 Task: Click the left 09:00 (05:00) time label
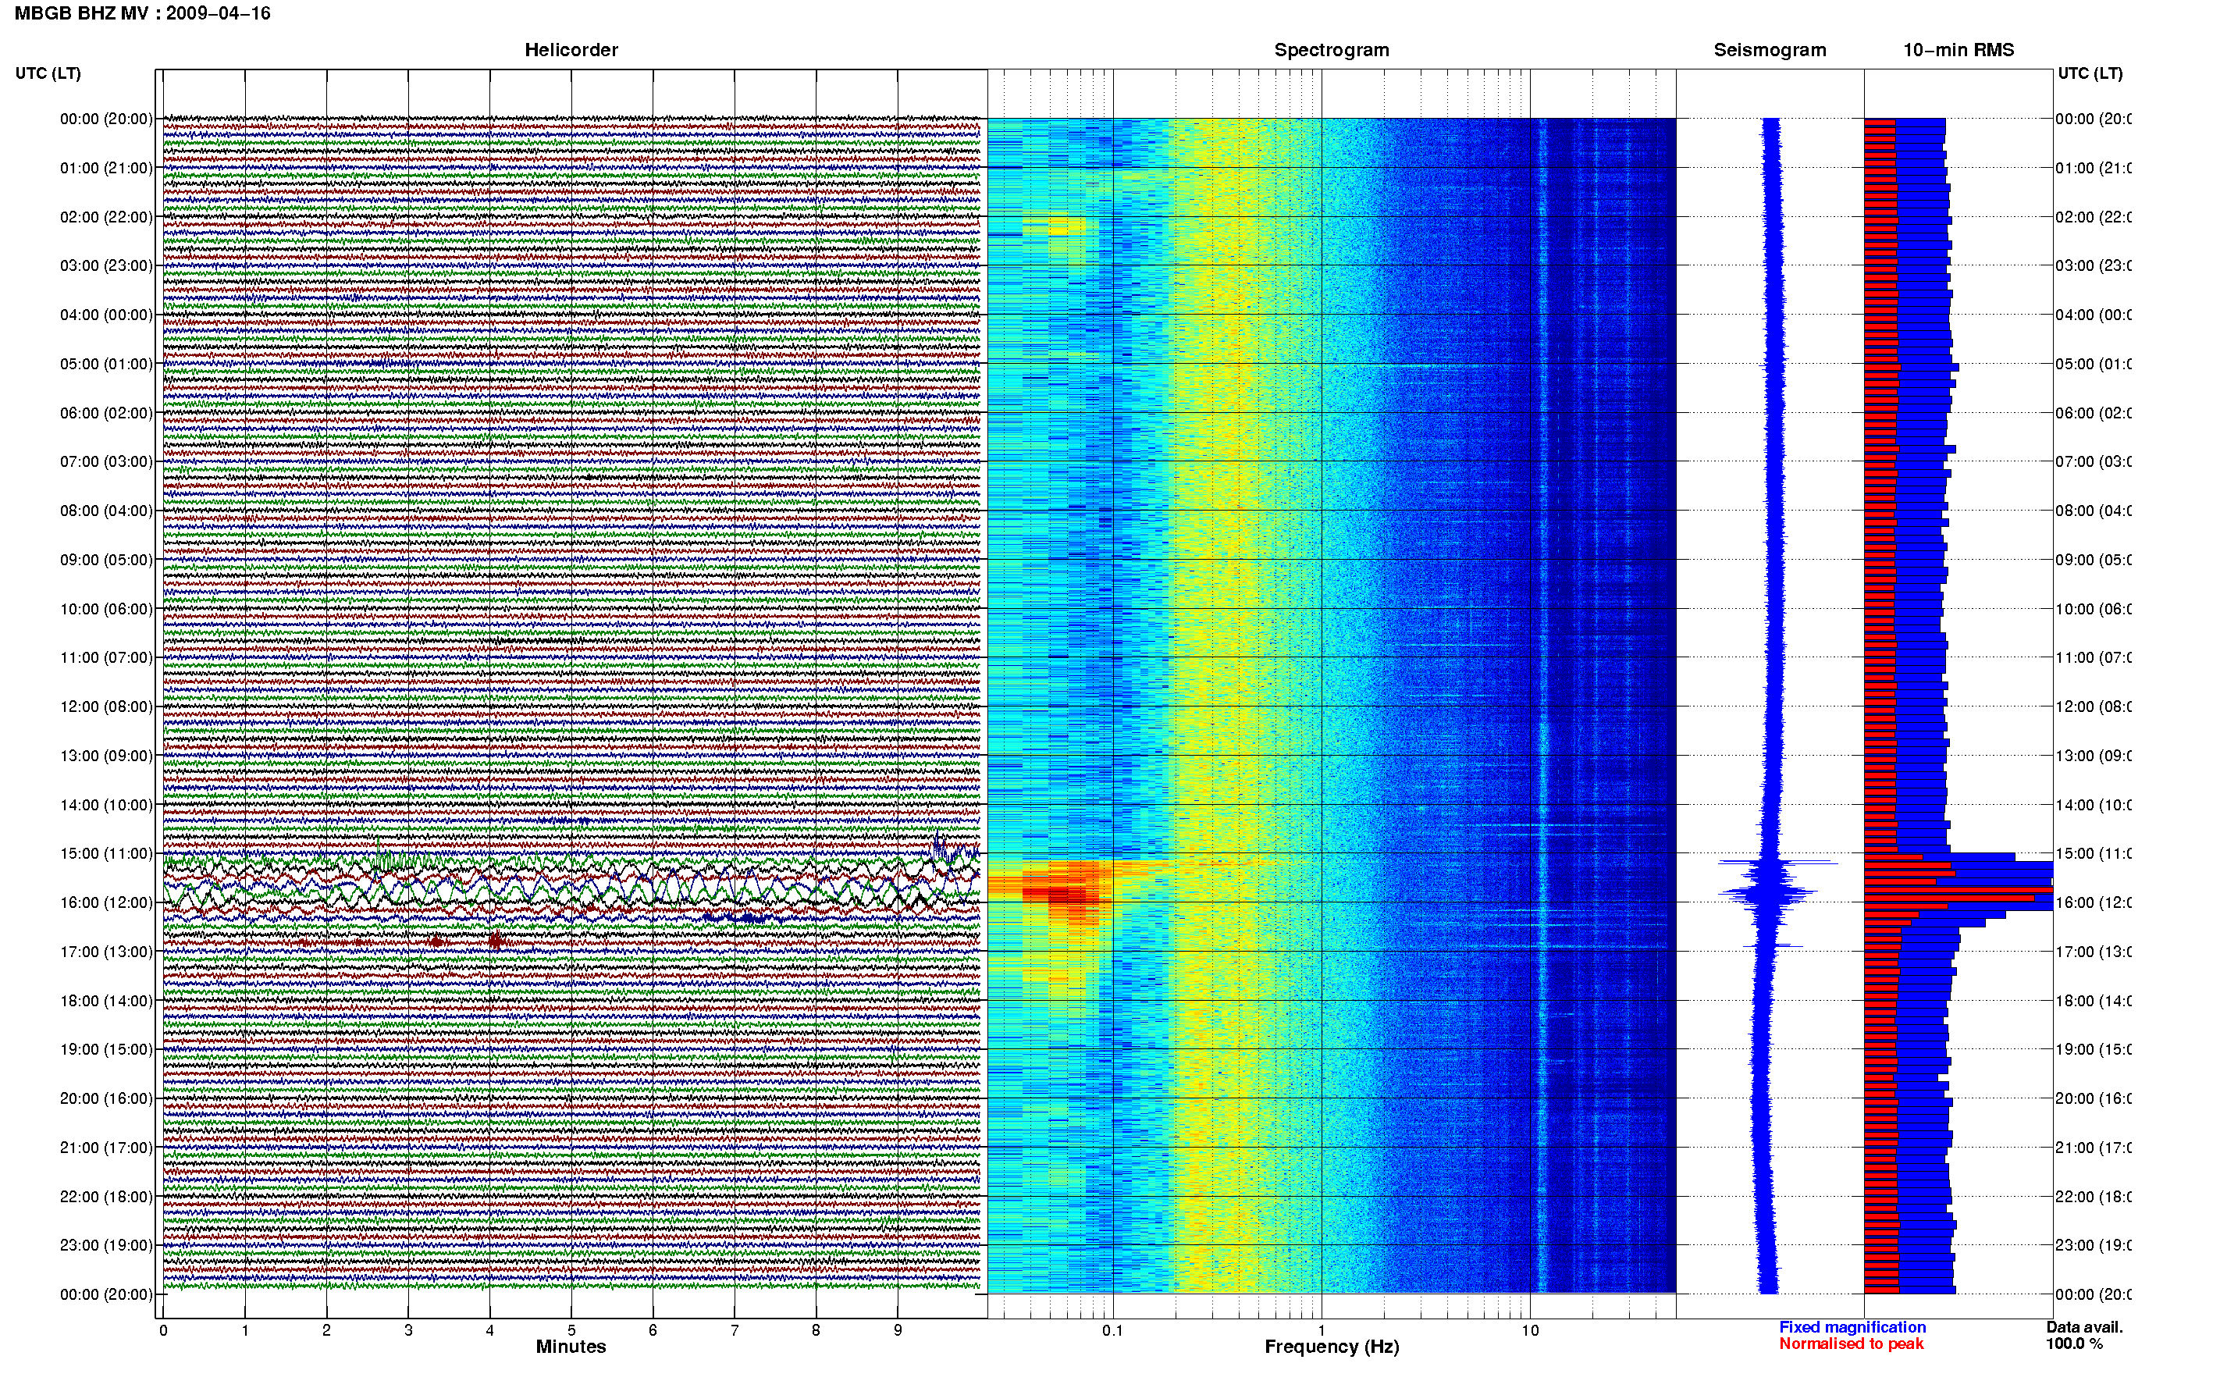106,560
